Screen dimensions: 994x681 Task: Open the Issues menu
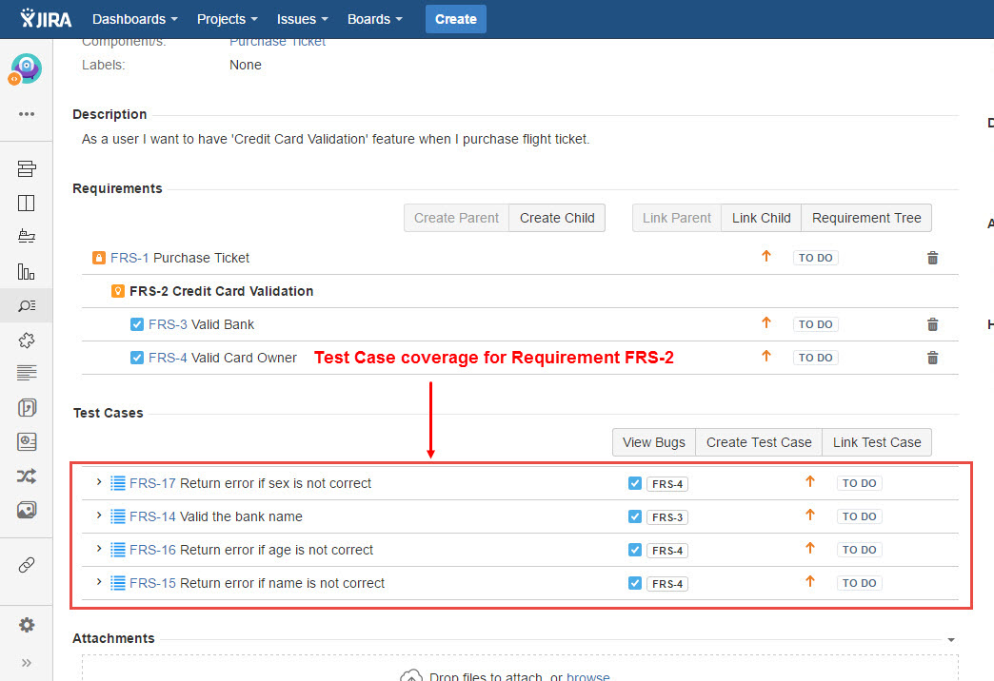tap(303, 19)
